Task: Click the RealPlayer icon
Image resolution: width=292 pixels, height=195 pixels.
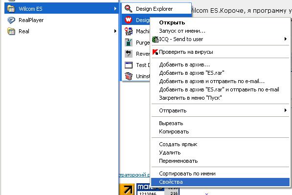Action: [11, 20]
